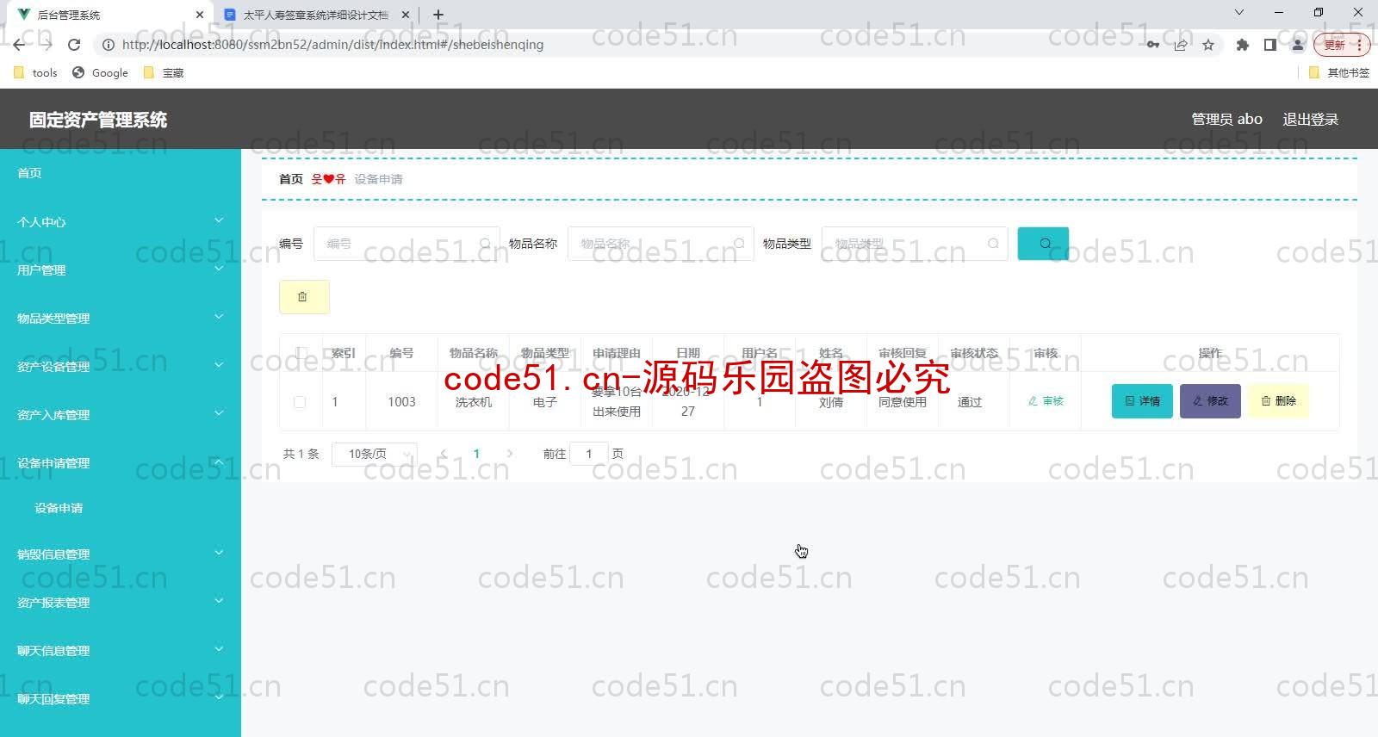
Task: Click the magnifier icon in 物品名称 field
Action: 739,244
